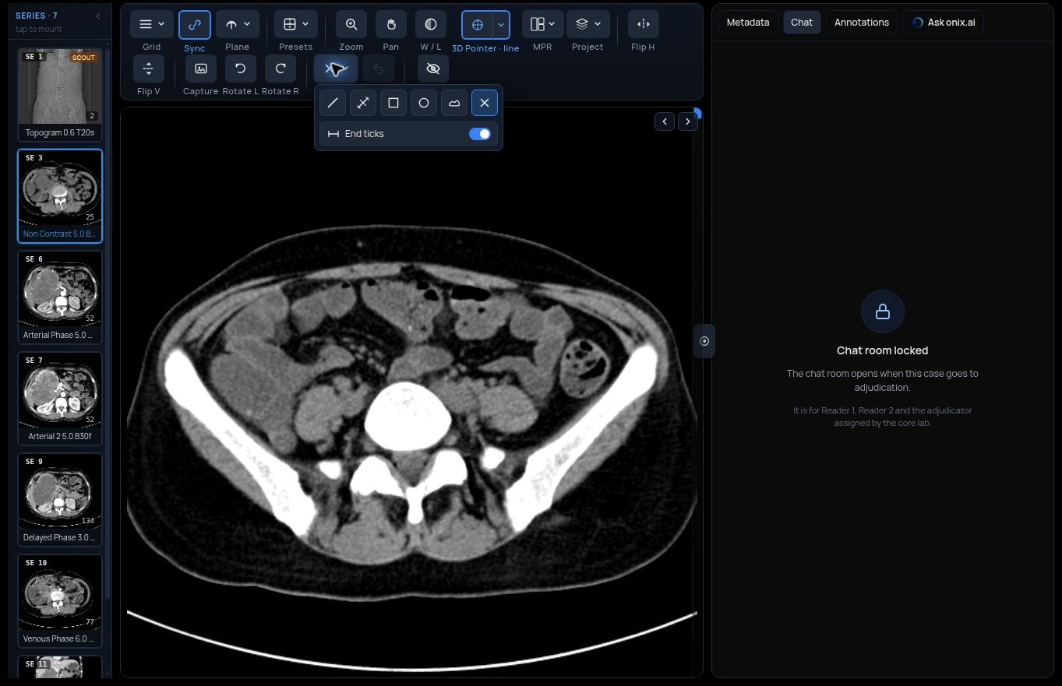The height and width of the screenshot is (686, 1062).
Task: Rotate the image right
Action: tap(280, 69)
